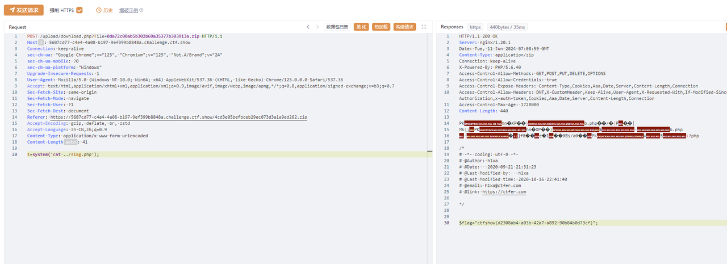
Task: Go to previous request with left chevron
Action: coord(308,27)
